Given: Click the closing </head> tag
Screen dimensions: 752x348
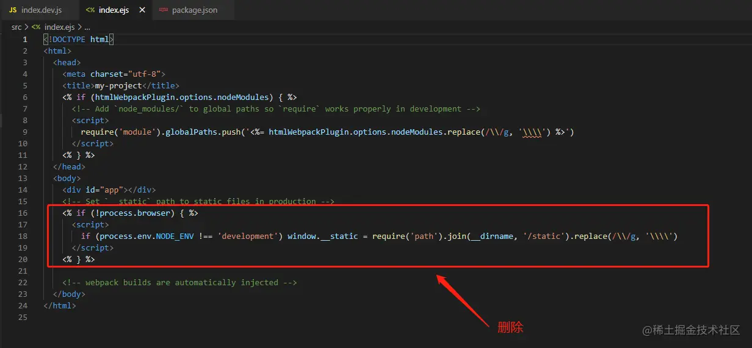Looking at the screenshot, I should pyautogui.click(x=69, y=167).
